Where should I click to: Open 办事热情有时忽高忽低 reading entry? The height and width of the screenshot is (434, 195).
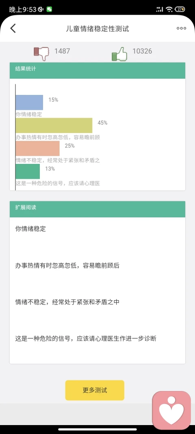pyautogui.click(x=67, y=266)
